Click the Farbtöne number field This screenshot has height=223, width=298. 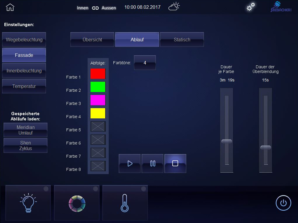tap(145, 63)
